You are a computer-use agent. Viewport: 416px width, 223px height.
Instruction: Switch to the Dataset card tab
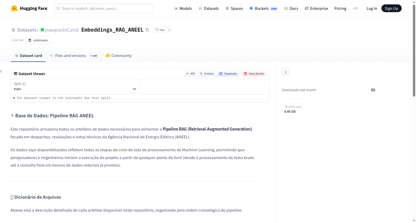[x=28, y=56]
